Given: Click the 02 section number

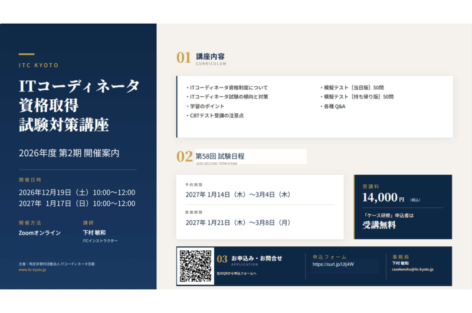Looking at the screenshot, I should click(184, 156).
